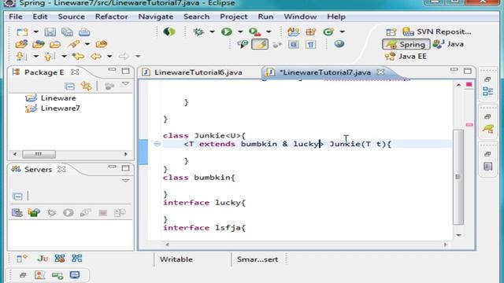Click the editor vertical scrollbar thumb
The width and height of the screenshot is (504, 283).
tap(458, 177)
